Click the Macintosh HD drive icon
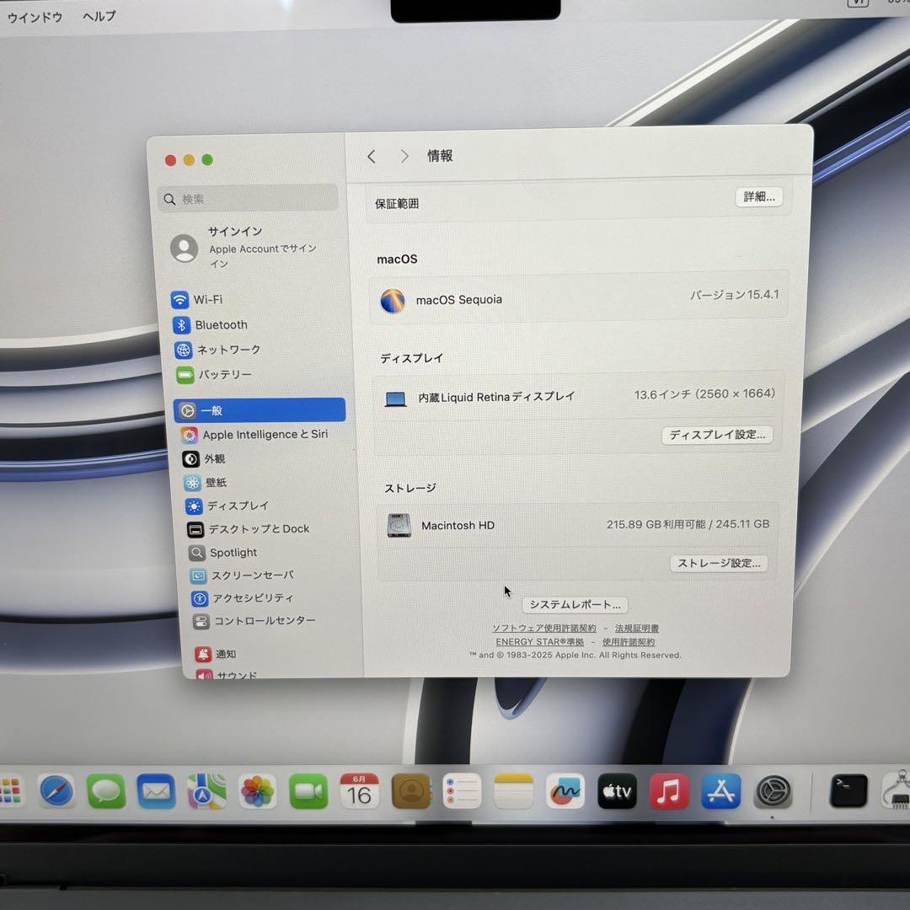Image resolution: width=910 pixels, height=910 pixels. (x=399, y=525)
